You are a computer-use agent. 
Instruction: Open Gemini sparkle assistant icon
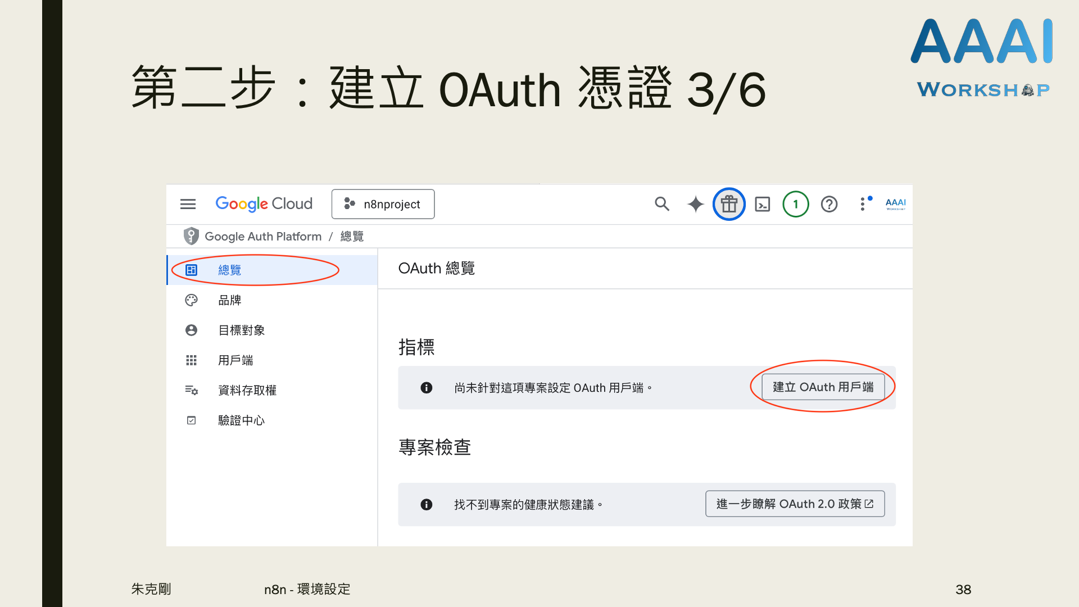point(695,204)
